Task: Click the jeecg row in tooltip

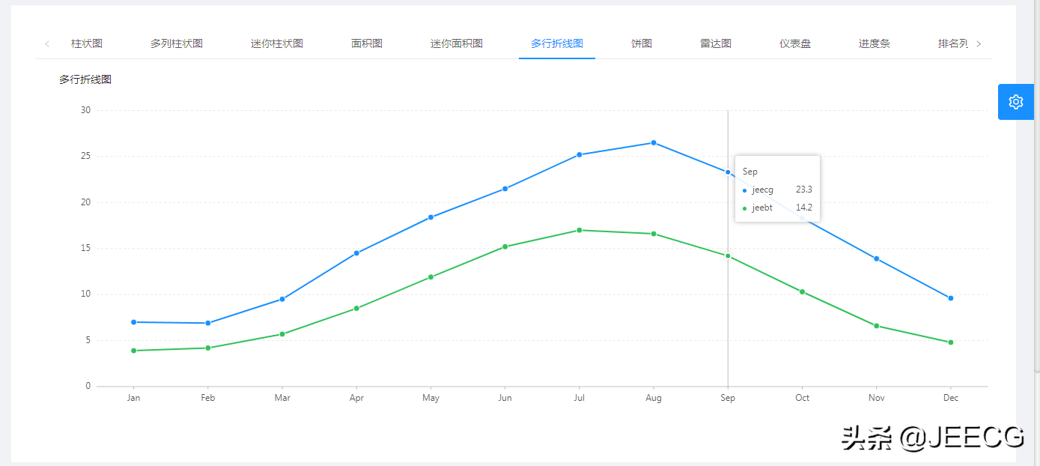Action: pyautogui.click(x=777, y=190)
